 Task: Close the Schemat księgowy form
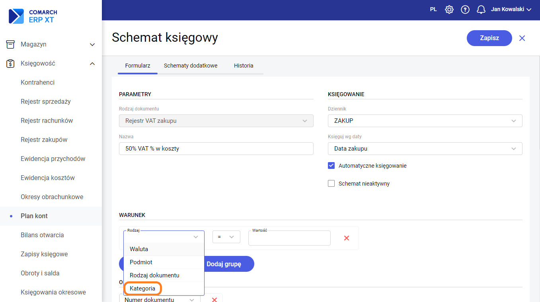click(522, 38)
